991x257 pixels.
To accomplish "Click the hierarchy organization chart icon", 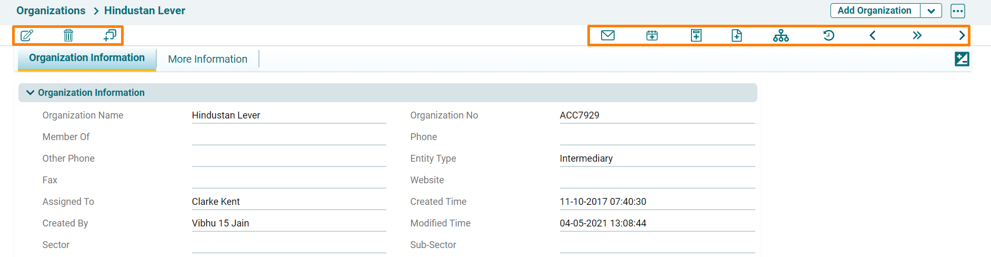I will pyautogui.click(x=781, y=36).
